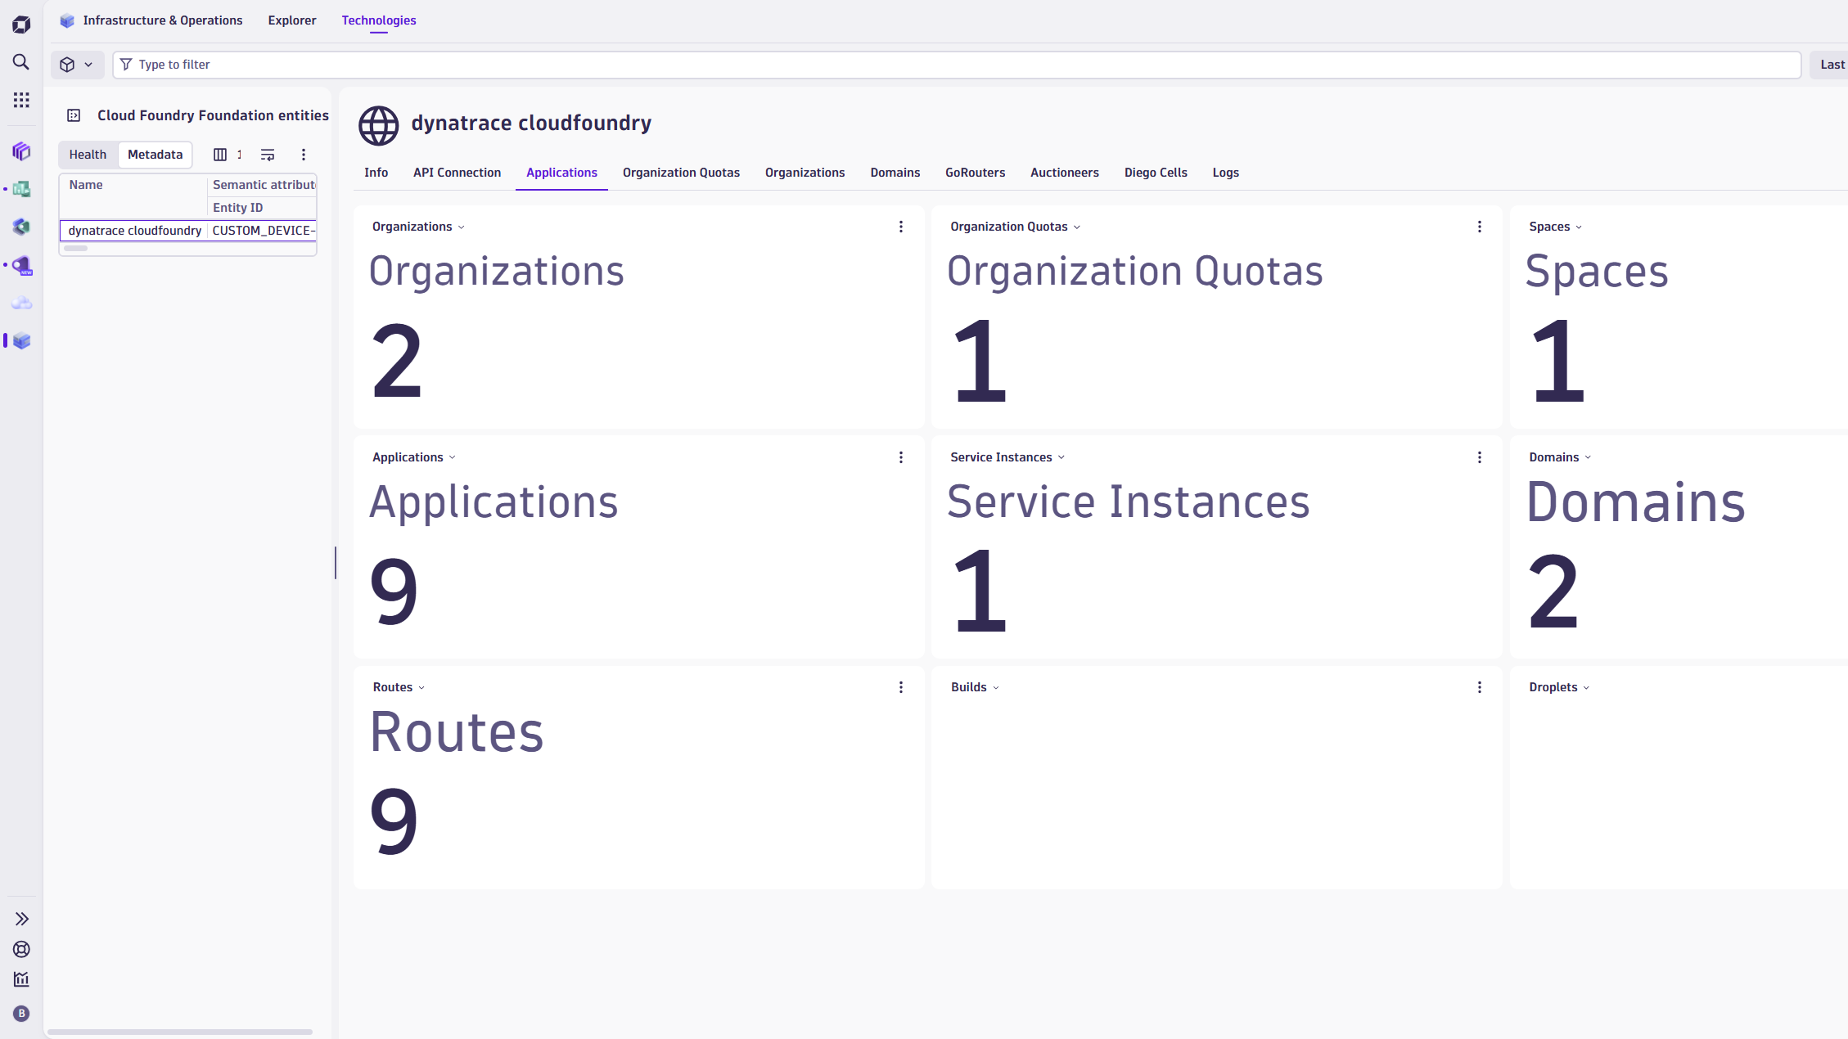Open the user avatar labeled B
Screen dimensions: 1848x1039
[x=20, y=1014]
